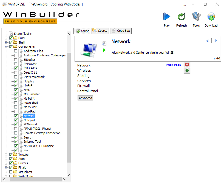The height and width of the screenshot is (185, 224).
Task: Expand the Drivers tree node
Action: (6, 163)
